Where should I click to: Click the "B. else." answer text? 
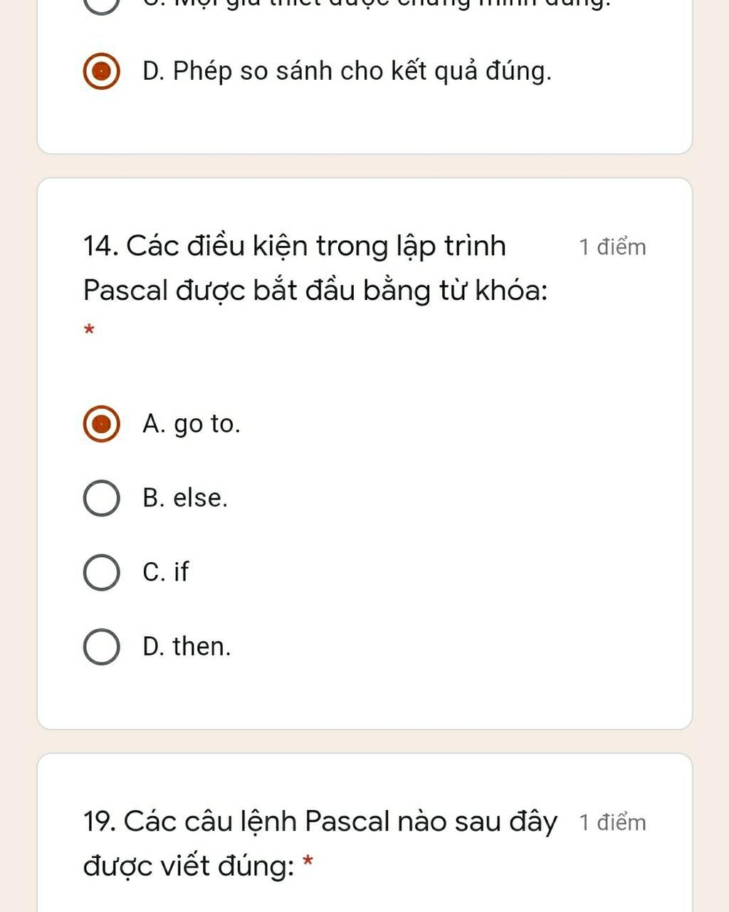185,498
